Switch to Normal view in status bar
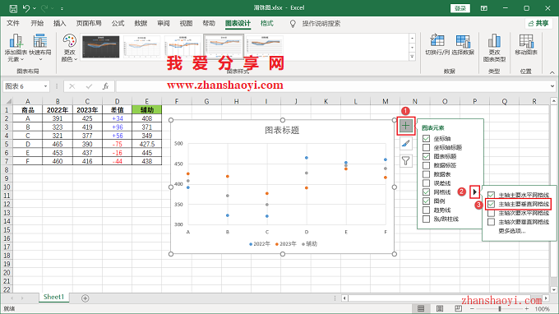The width and height of the screenshot is (559, 314). click(421, 308)
